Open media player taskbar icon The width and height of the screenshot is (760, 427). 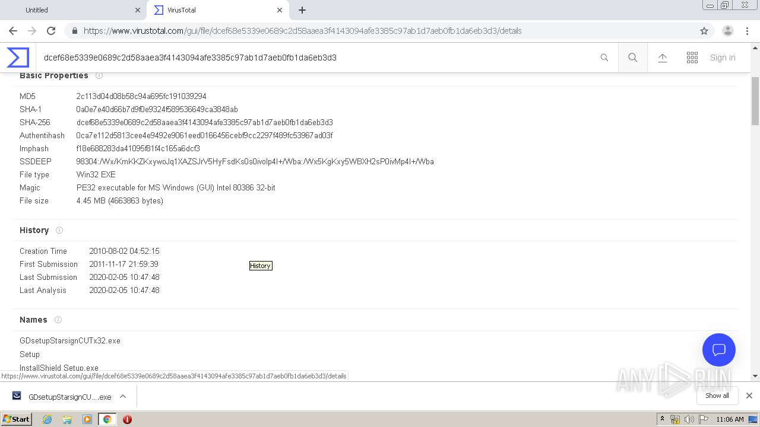[x=87, y=419]
